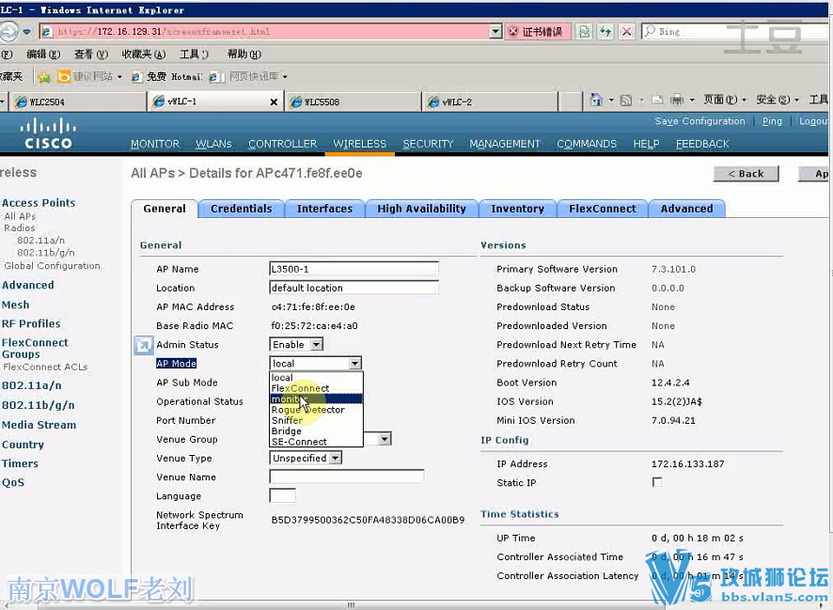Open the MONITOR top menu
Viewport: 833px width, 610px height.
coord(154,144)
